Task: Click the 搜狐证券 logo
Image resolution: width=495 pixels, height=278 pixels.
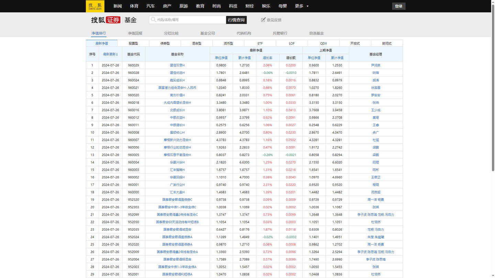Action: tap(106, 20)
